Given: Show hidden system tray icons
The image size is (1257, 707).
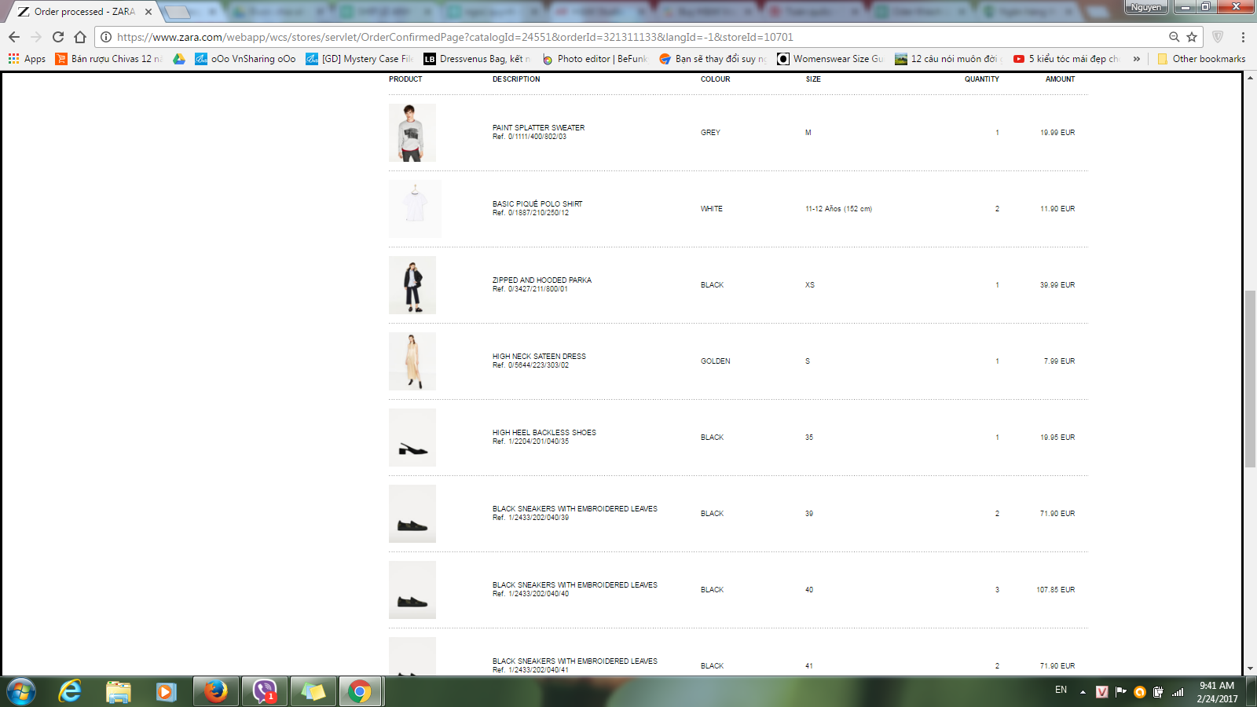Looking at the screenshot, I should pos(1083,691).
